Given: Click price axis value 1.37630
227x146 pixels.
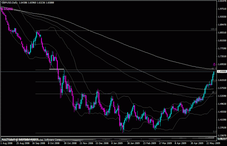Looking at the screenshot, I should (x=222, y=127).
